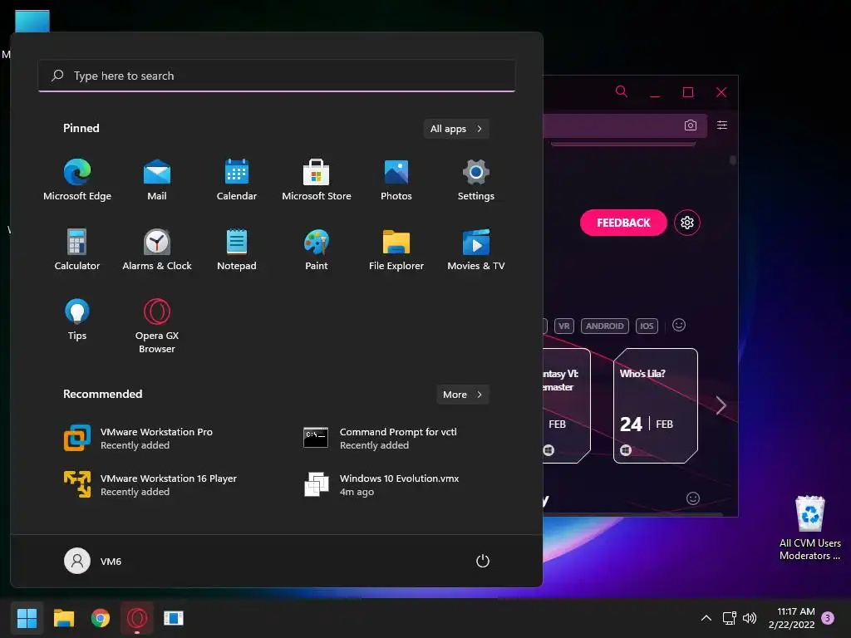Open Microsoft Edge from pinned apps
The height and width of the screenshot is (638, 851).
pos(77,180)
